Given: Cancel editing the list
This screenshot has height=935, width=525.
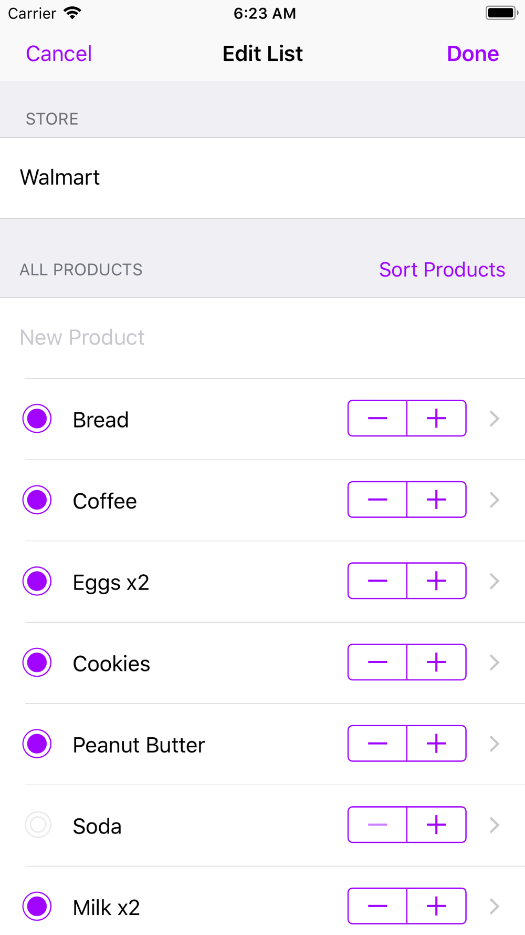Looking at the screenshot, I should click(x=59, y=54).
